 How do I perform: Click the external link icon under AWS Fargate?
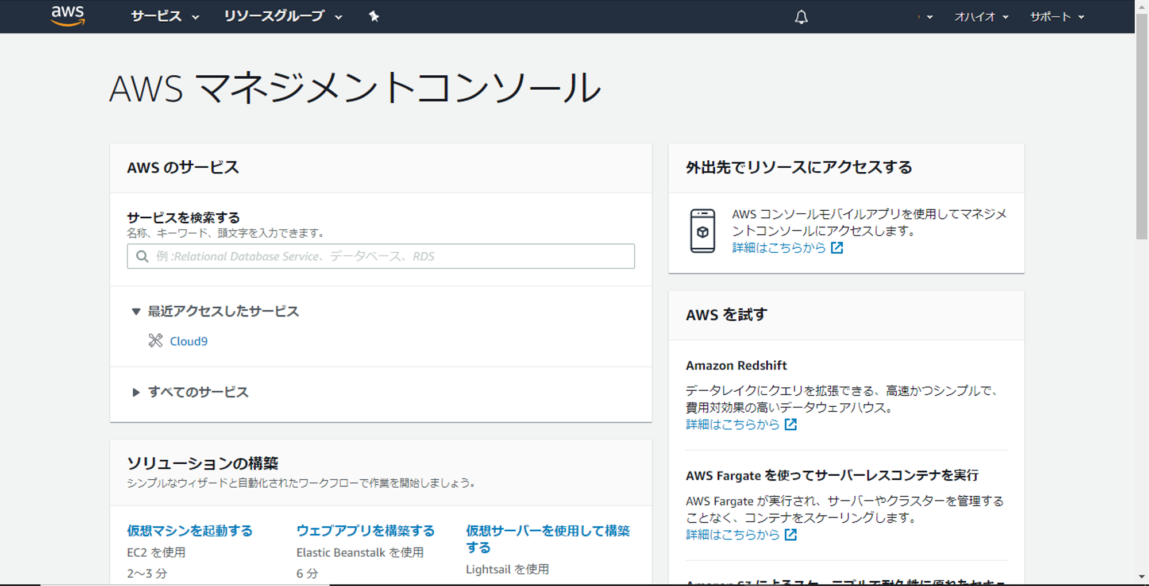791,535
